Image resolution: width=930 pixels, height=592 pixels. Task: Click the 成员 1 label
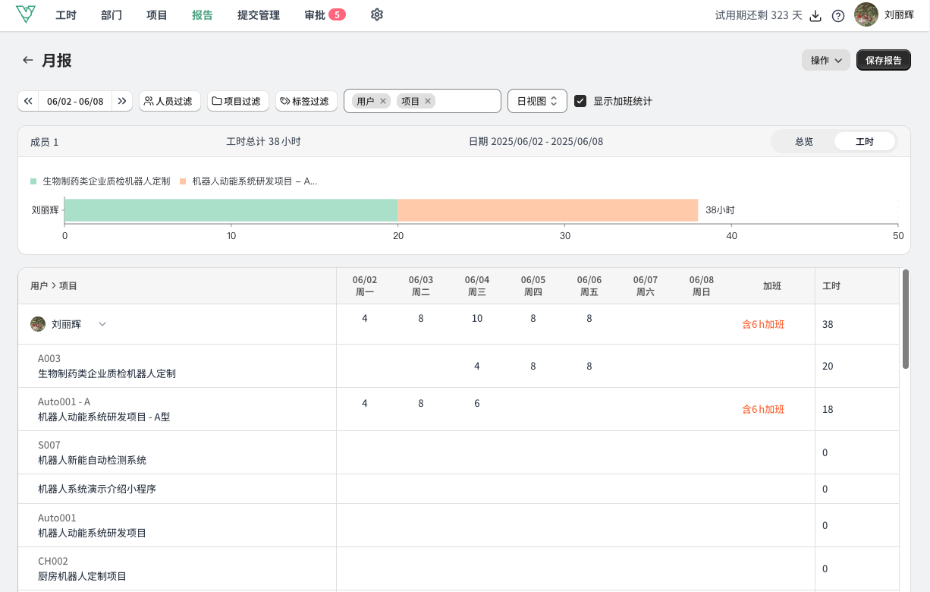click(x=44, y=142)
